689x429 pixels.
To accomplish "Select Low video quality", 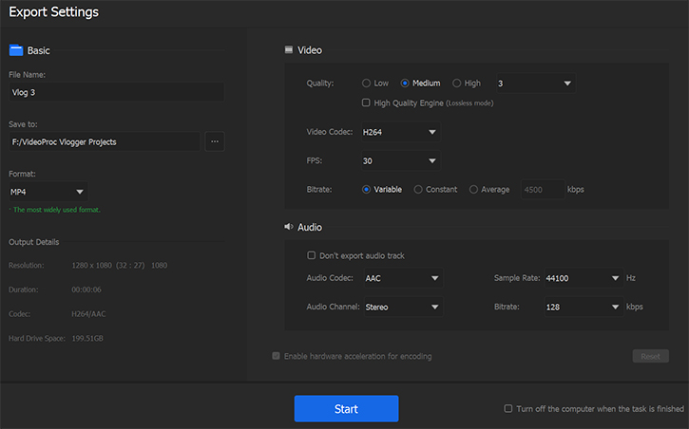I will point(368,84).
